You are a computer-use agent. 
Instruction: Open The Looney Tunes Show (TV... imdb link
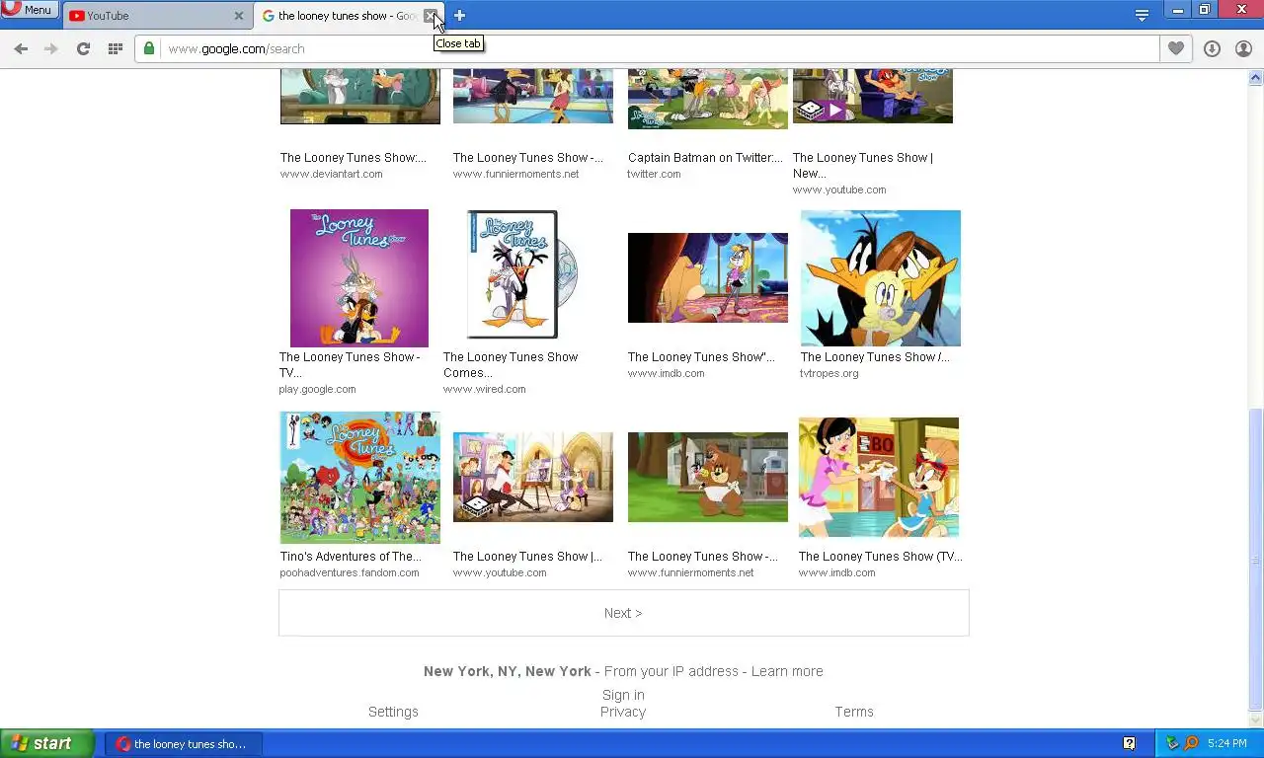(881, 557)
